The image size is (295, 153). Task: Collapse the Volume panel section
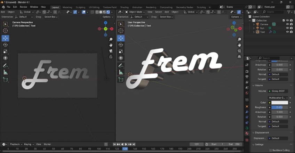pos(254,85)
